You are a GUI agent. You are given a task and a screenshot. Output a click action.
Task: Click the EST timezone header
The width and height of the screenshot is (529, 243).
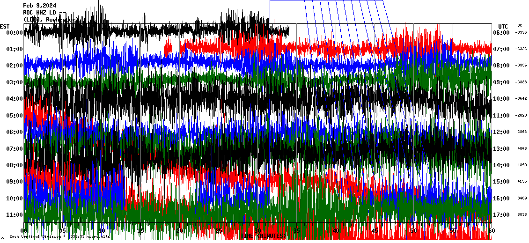5,26
